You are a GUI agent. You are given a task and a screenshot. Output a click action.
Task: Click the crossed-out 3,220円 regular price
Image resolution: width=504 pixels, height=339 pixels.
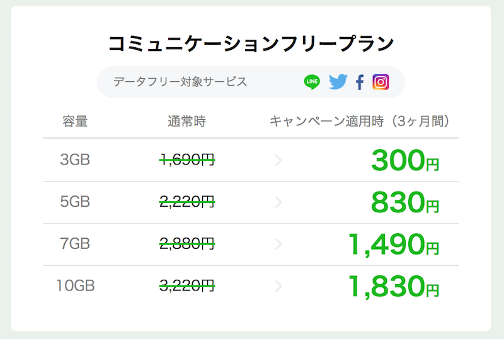click(x=187, y=286)
